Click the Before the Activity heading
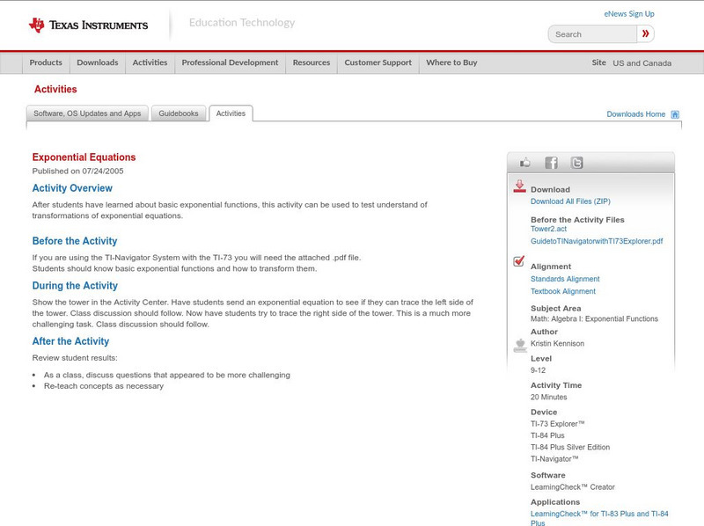Viewport: 704px width, 526px height. tap(75, 241)
